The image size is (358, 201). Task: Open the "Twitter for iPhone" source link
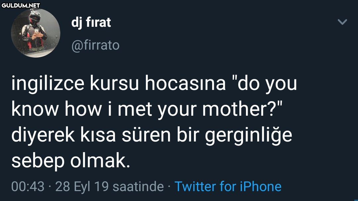coord(228,186)
